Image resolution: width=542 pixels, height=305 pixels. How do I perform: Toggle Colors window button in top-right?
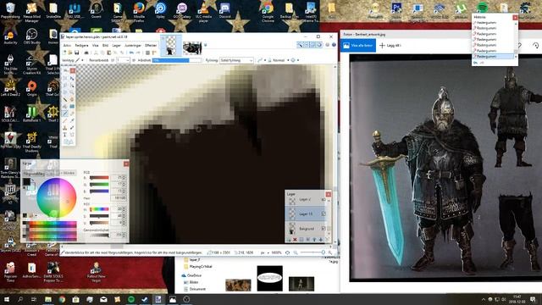click(319, 45)
